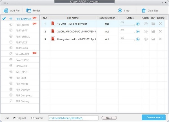Click the Add File label
Screen dimensions: 169x122
point(15,10)
